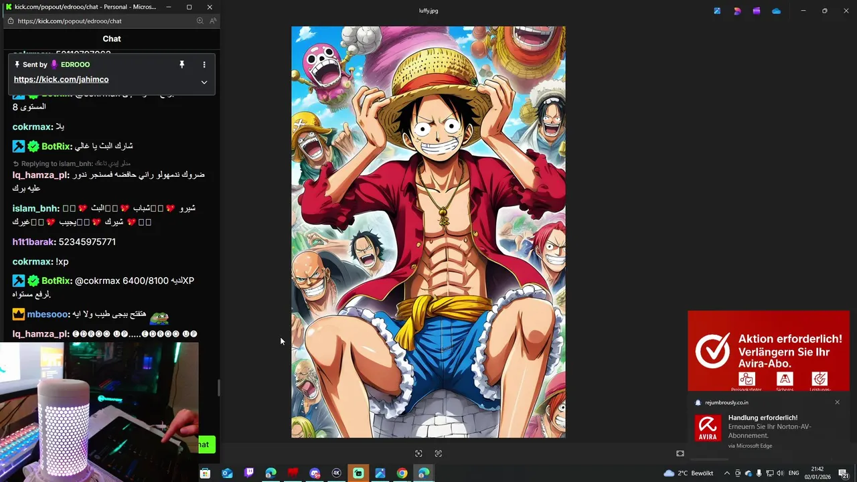Screen dimensions: 857x482
Task: Click the microphone tray icon
Action: (x=759, y=473)
